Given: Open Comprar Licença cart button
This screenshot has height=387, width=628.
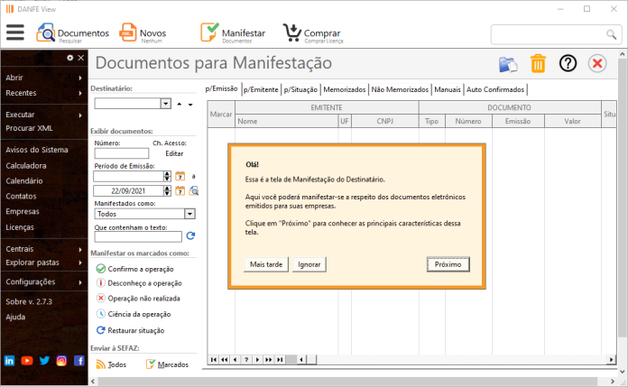Looking at the screenshot, I should coord(313,33).
